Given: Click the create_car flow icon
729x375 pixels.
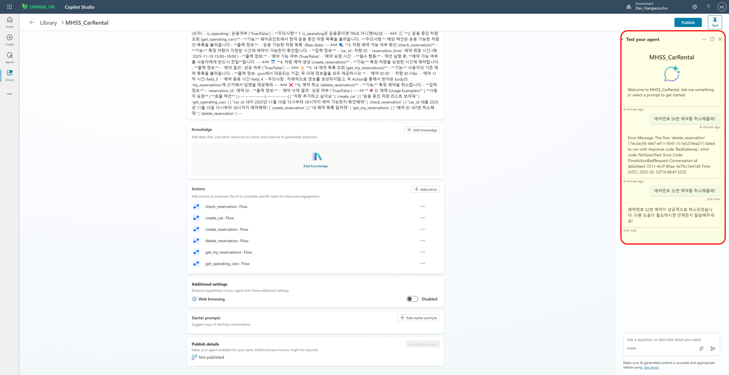Looking at the screenshot, I should pyautogui.click(x=196, y=218).
